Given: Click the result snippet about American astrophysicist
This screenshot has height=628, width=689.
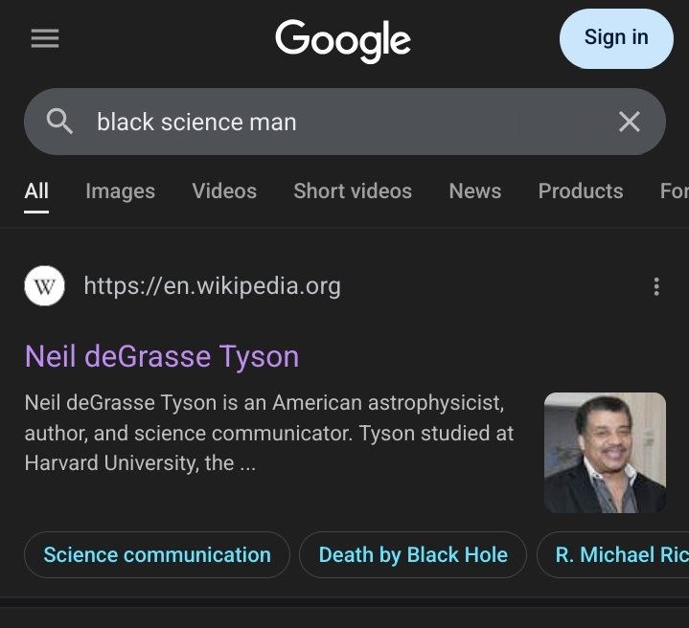Looking at the screenshot, I should (x=269, y=433).
